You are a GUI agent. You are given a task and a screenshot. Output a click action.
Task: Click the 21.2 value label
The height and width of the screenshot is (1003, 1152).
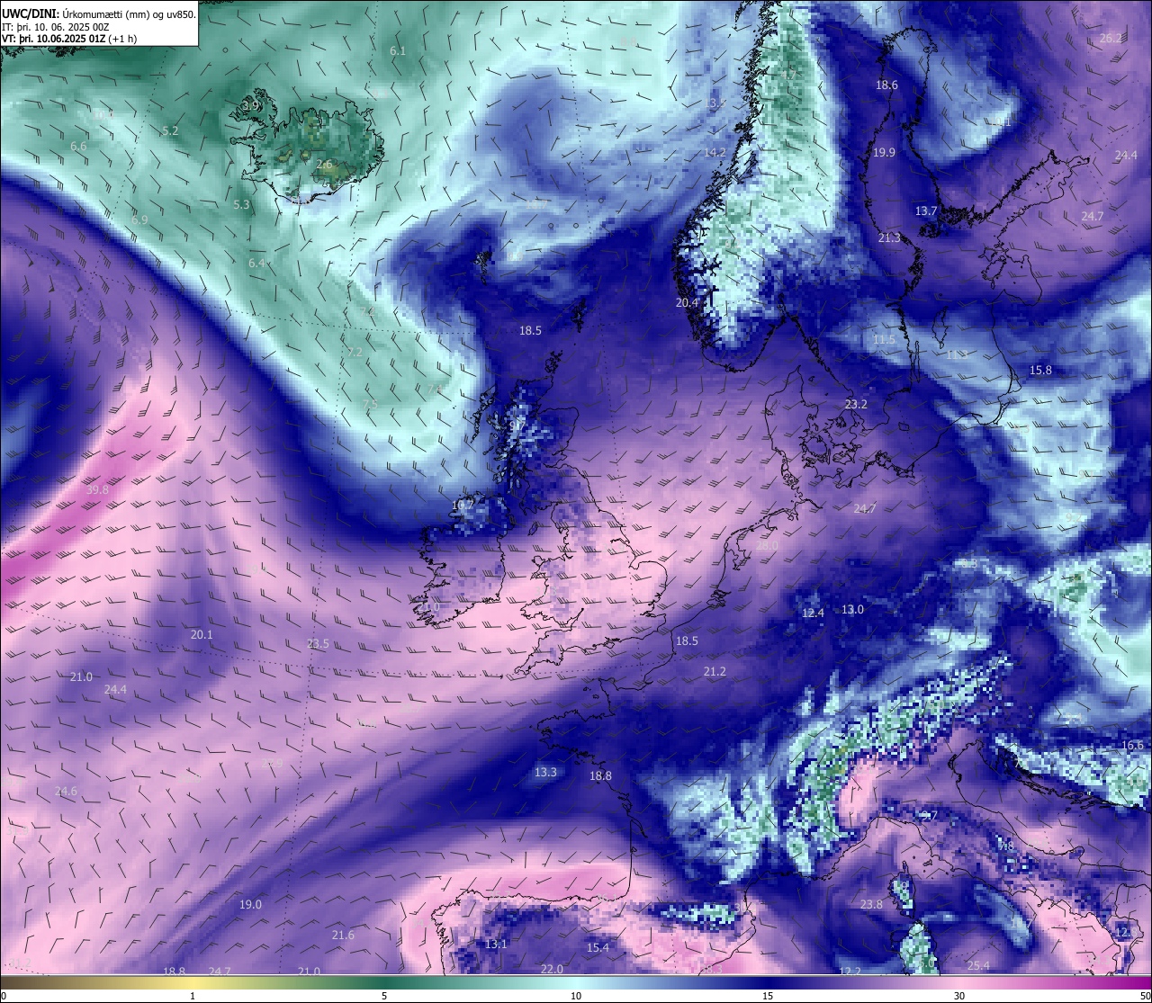pos(715,672)
